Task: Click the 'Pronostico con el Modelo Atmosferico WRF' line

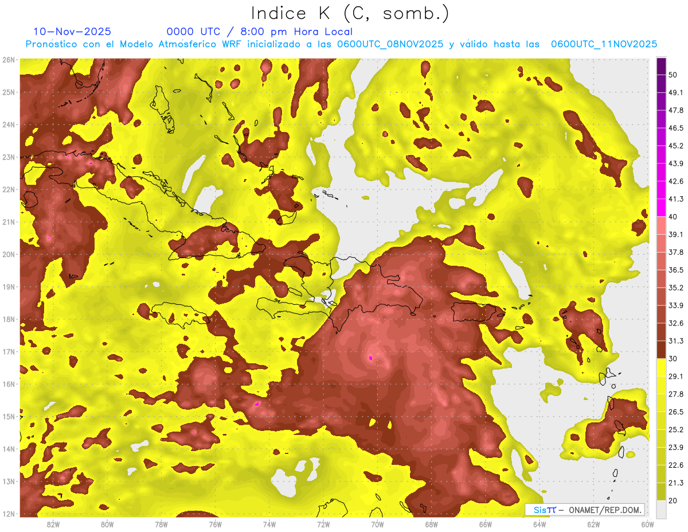Action: click(341, 44)
